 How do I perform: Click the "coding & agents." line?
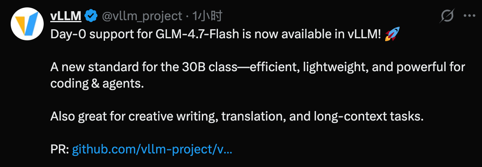pos(97,83)
